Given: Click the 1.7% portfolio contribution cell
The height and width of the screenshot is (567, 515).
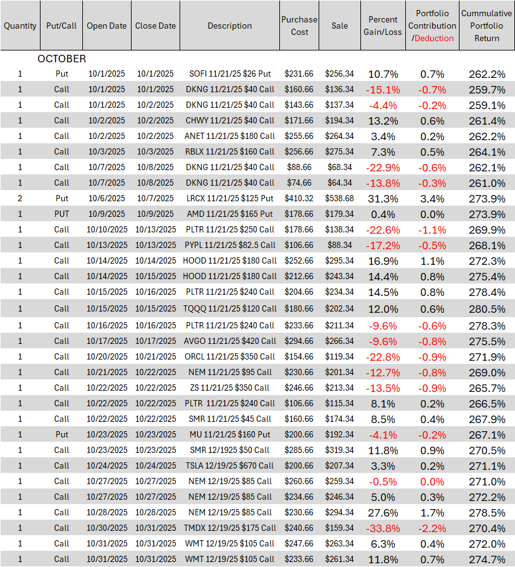Looking at the screenshot, I should tap(432, 513).
